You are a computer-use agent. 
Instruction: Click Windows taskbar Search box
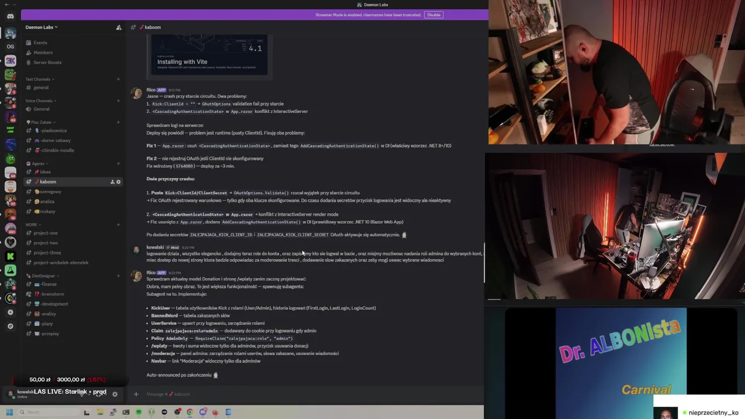coord(48,412)
